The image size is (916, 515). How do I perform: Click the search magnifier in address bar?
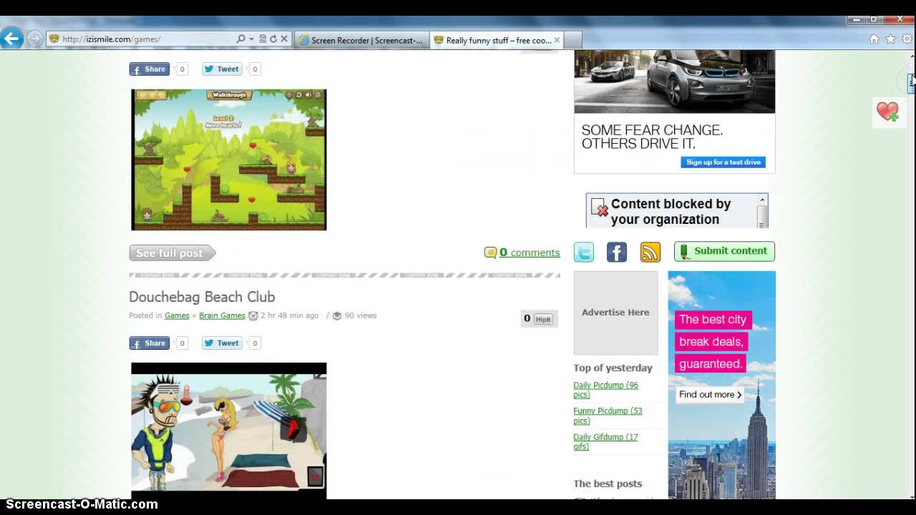(240, 39)
